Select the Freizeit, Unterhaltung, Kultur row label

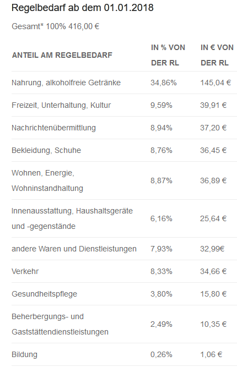61,105
